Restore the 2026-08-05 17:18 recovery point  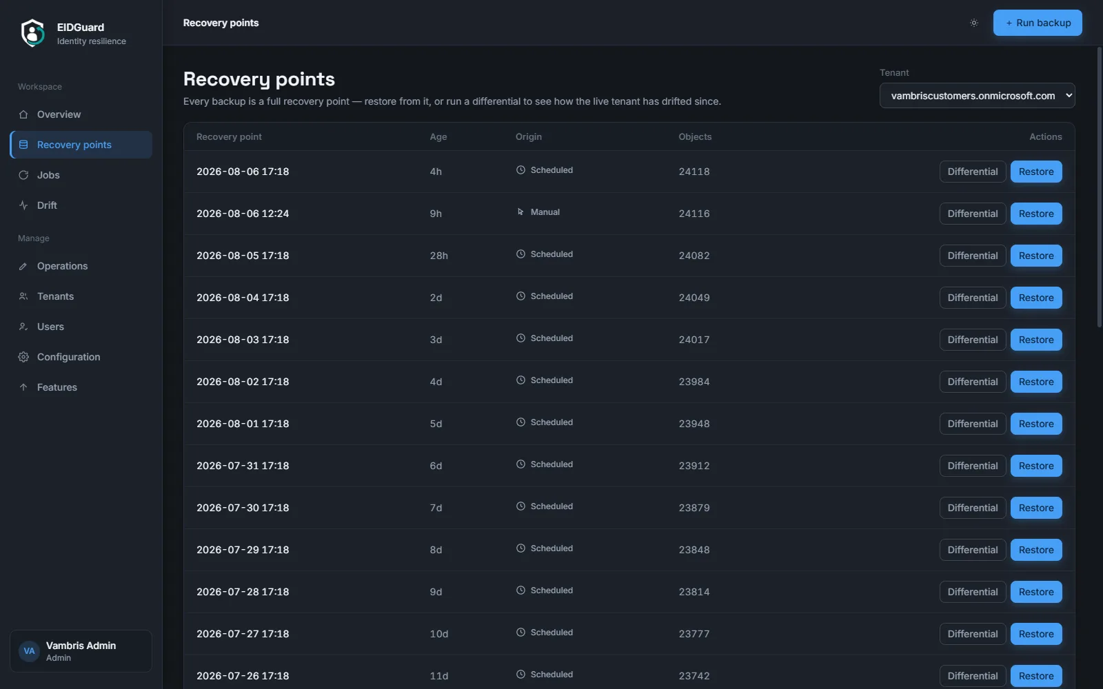1036,256
